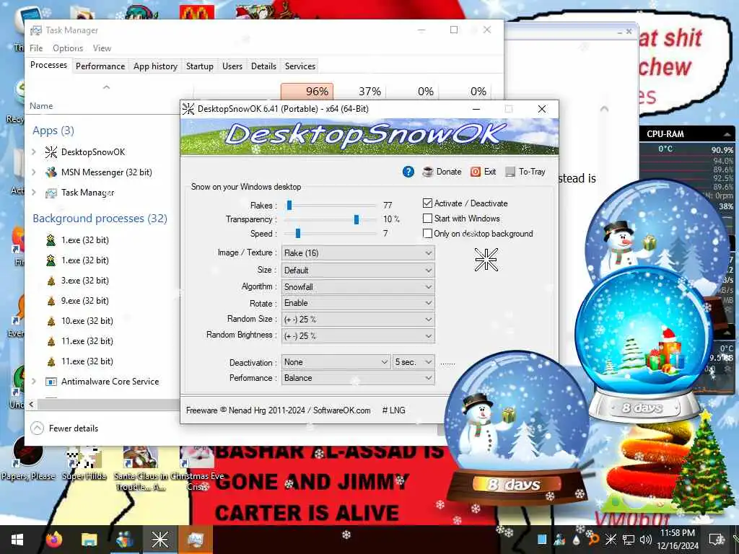Open the Performance Balance dropdown
This screenshot has height=554, width=739.
tap(358, 378)
